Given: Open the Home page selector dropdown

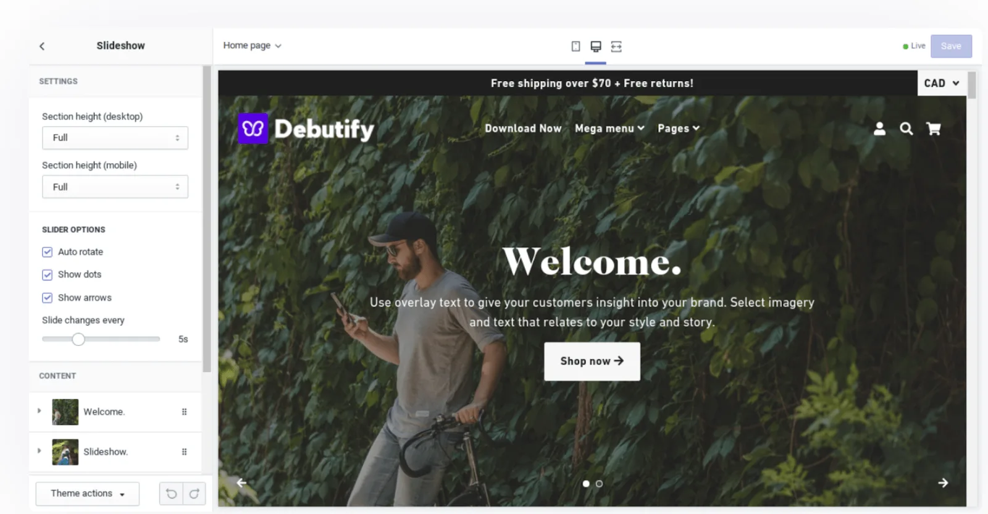Looking at the screenshot, I should tap(252, 46).
